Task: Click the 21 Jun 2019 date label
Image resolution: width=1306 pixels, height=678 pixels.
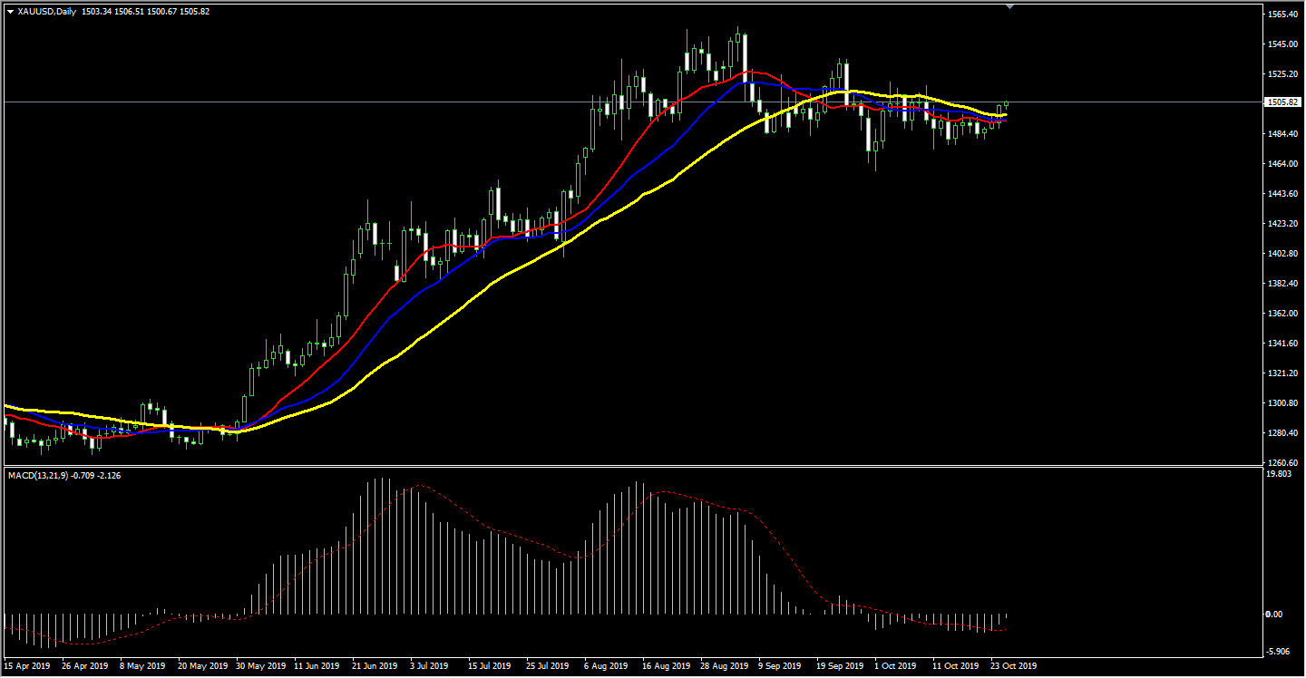Action: click(376, 665)
